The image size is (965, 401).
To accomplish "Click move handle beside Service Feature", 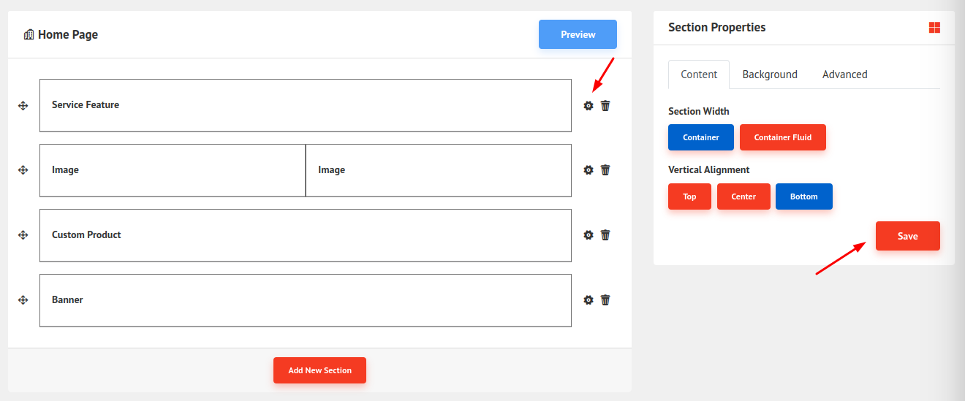I will pyautogui.click(x=23, y=105).
